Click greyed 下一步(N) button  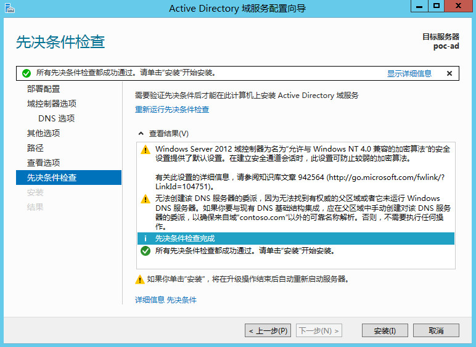319,330
